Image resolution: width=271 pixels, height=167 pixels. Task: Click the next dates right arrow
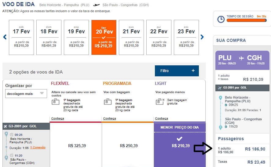[x=202, y=37]
